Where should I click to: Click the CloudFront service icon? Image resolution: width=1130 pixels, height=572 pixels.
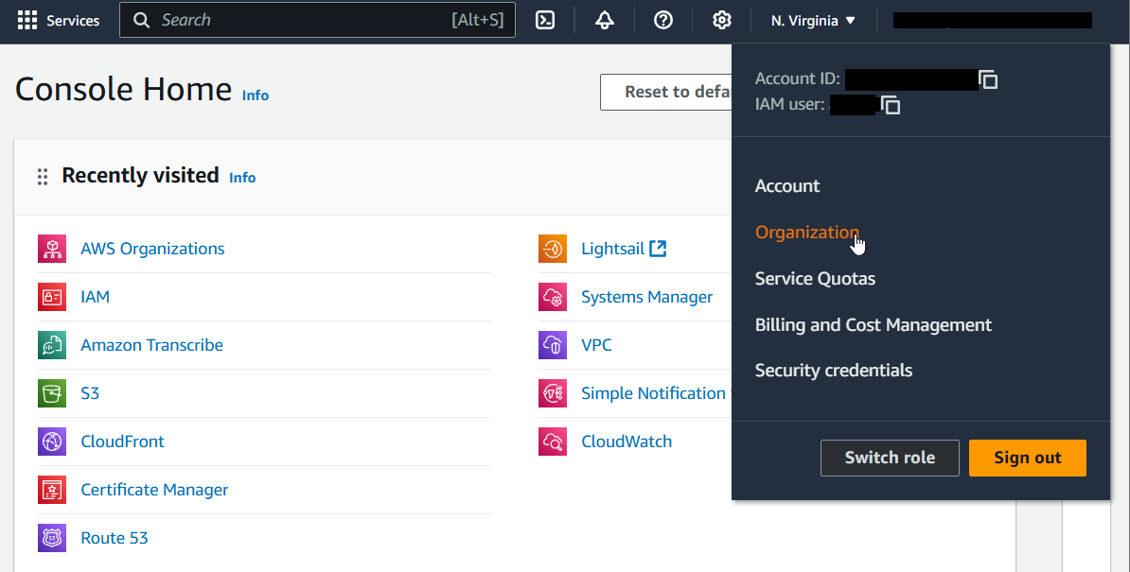pos(52,442)
